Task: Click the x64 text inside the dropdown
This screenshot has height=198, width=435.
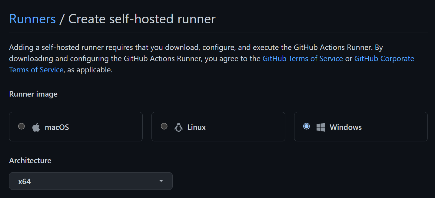Action: click(x=24, y=181)
